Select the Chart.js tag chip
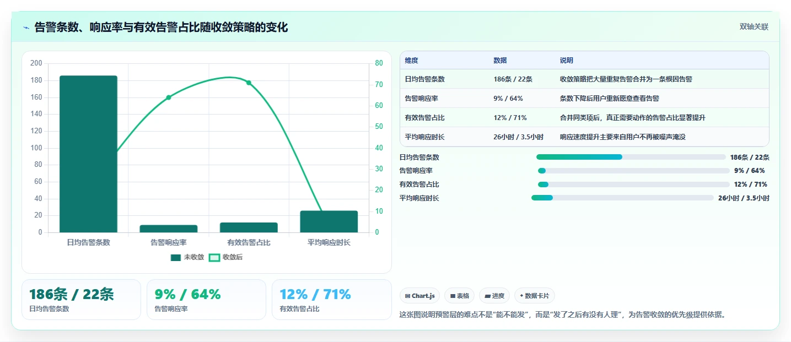This screenshot has width=791, height=342. click(419, 296)
